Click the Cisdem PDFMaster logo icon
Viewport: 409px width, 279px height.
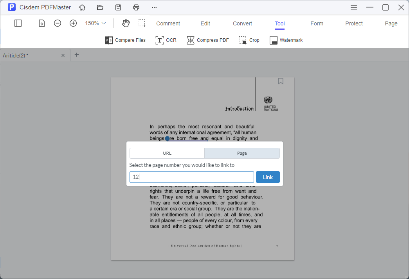[x=11, y=7]
